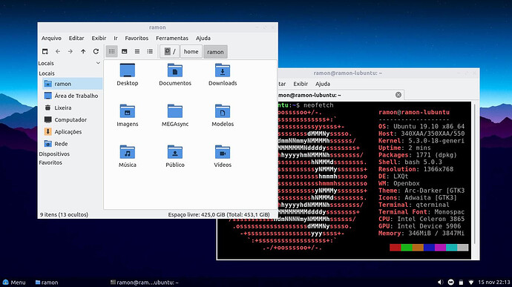This screenshot has width=512, height=287.
Task: Collapse the Dispositivos section
Action: [54, 154]
